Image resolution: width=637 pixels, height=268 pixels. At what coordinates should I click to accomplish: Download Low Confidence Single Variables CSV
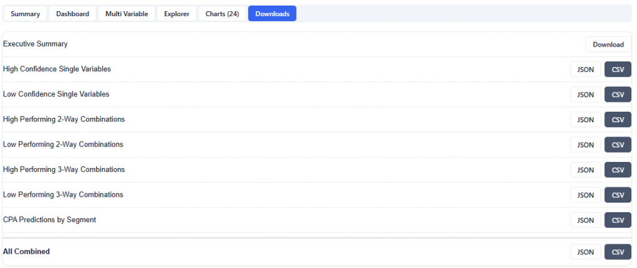(x=618, y=95)
